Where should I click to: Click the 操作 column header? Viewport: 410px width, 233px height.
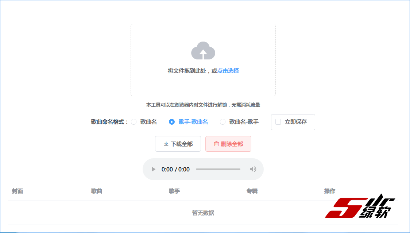click(x=330, y=191)
